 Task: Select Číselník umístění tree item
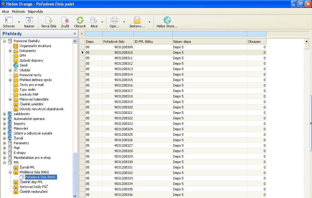click(x=31, y=104)
